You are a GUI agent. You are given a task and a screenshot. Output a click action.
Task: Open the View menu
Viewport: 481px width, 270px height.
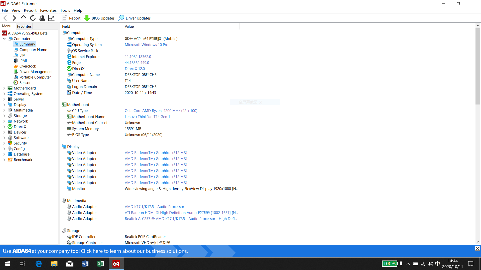[x=16, y=10]
